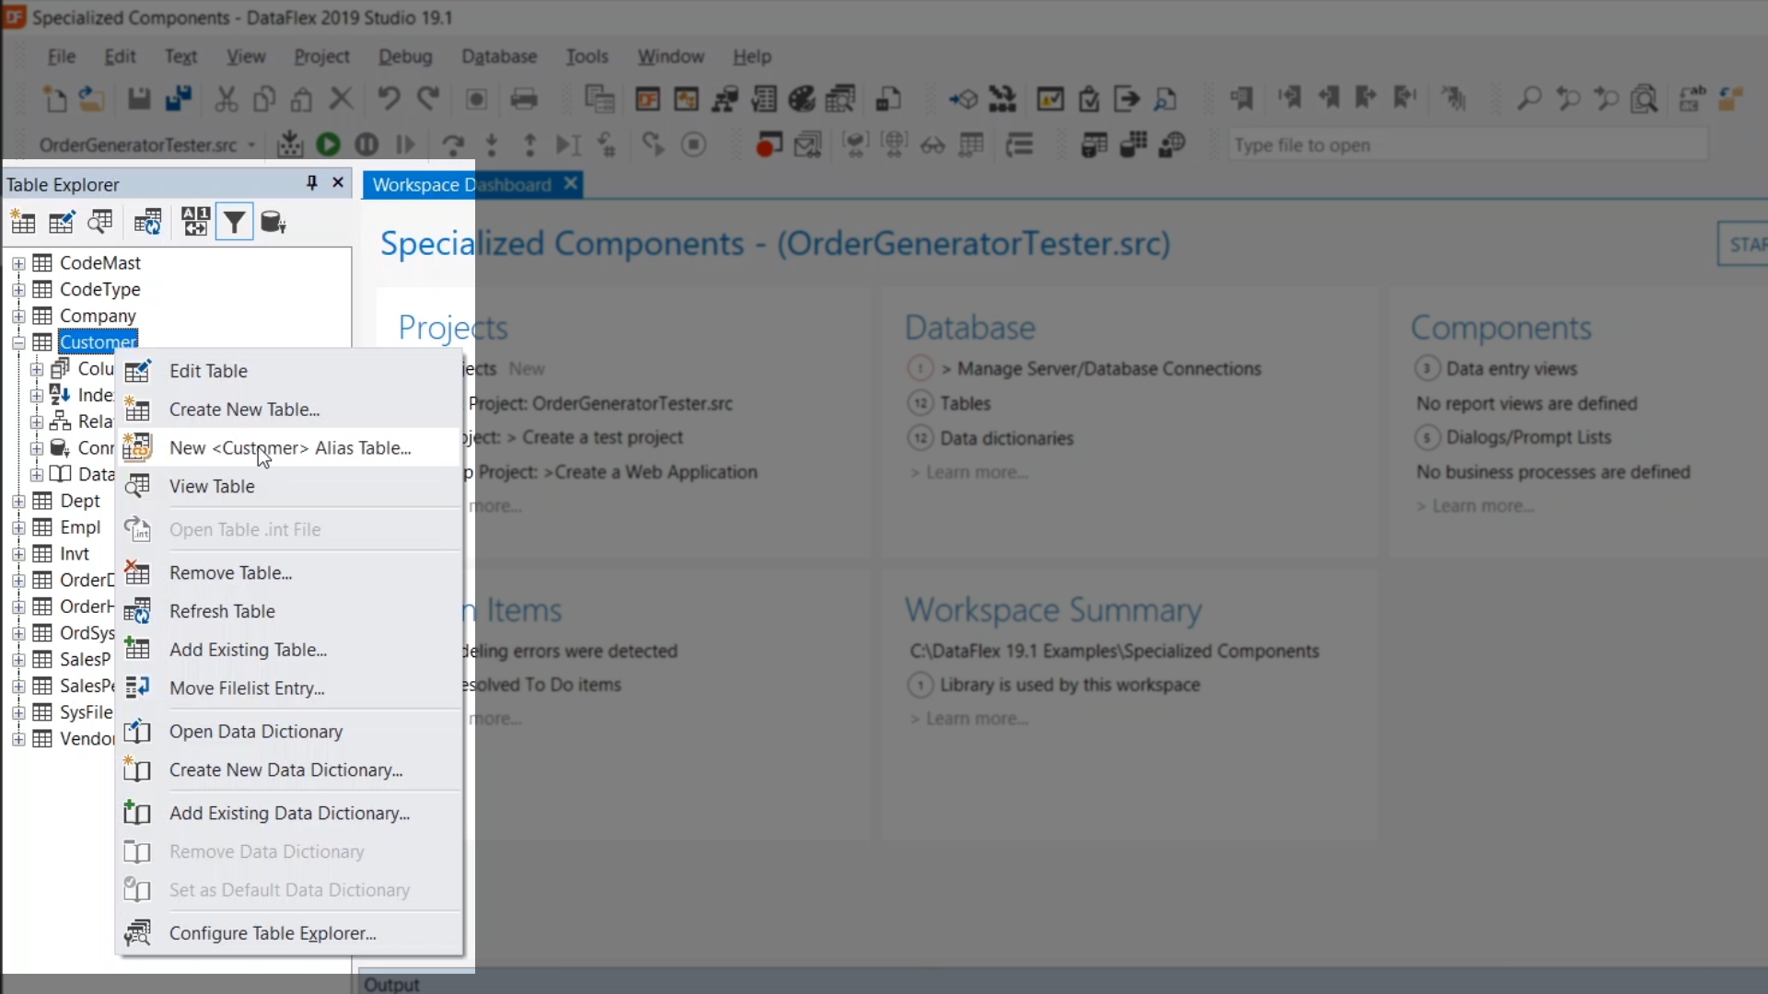Click the Pause debug icon
The height and width of the screenshot is (994, 1768).
coord(366,144)
